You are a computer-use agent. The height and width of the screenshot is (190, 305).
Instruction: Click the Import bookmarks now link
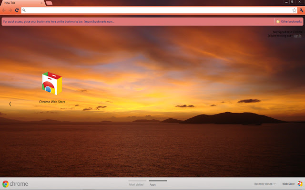pos(99,21)
